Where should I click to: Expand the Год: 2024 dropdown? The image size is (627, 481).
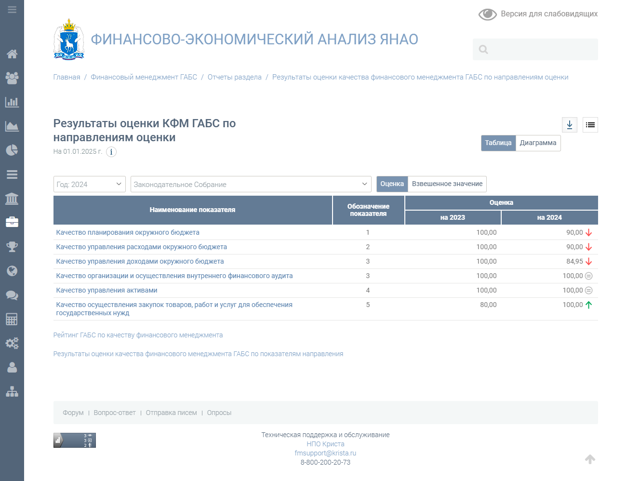click(x=89, y=184)
